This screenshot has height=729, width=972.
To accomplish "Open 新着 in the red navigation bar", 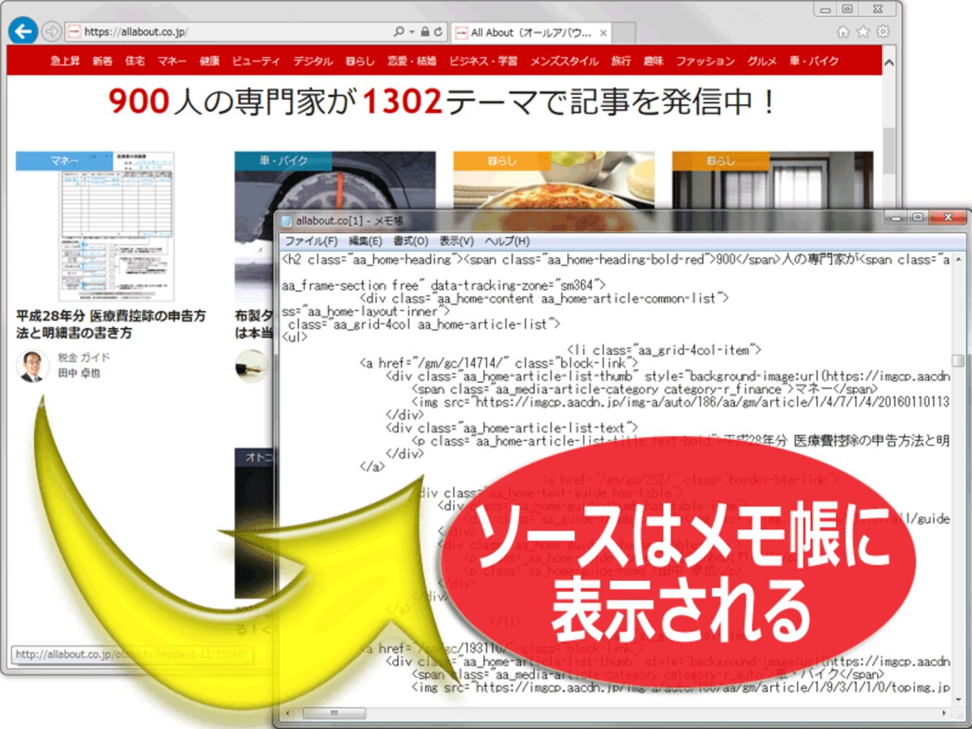I will pyautogui.click(x=102, y=61).
